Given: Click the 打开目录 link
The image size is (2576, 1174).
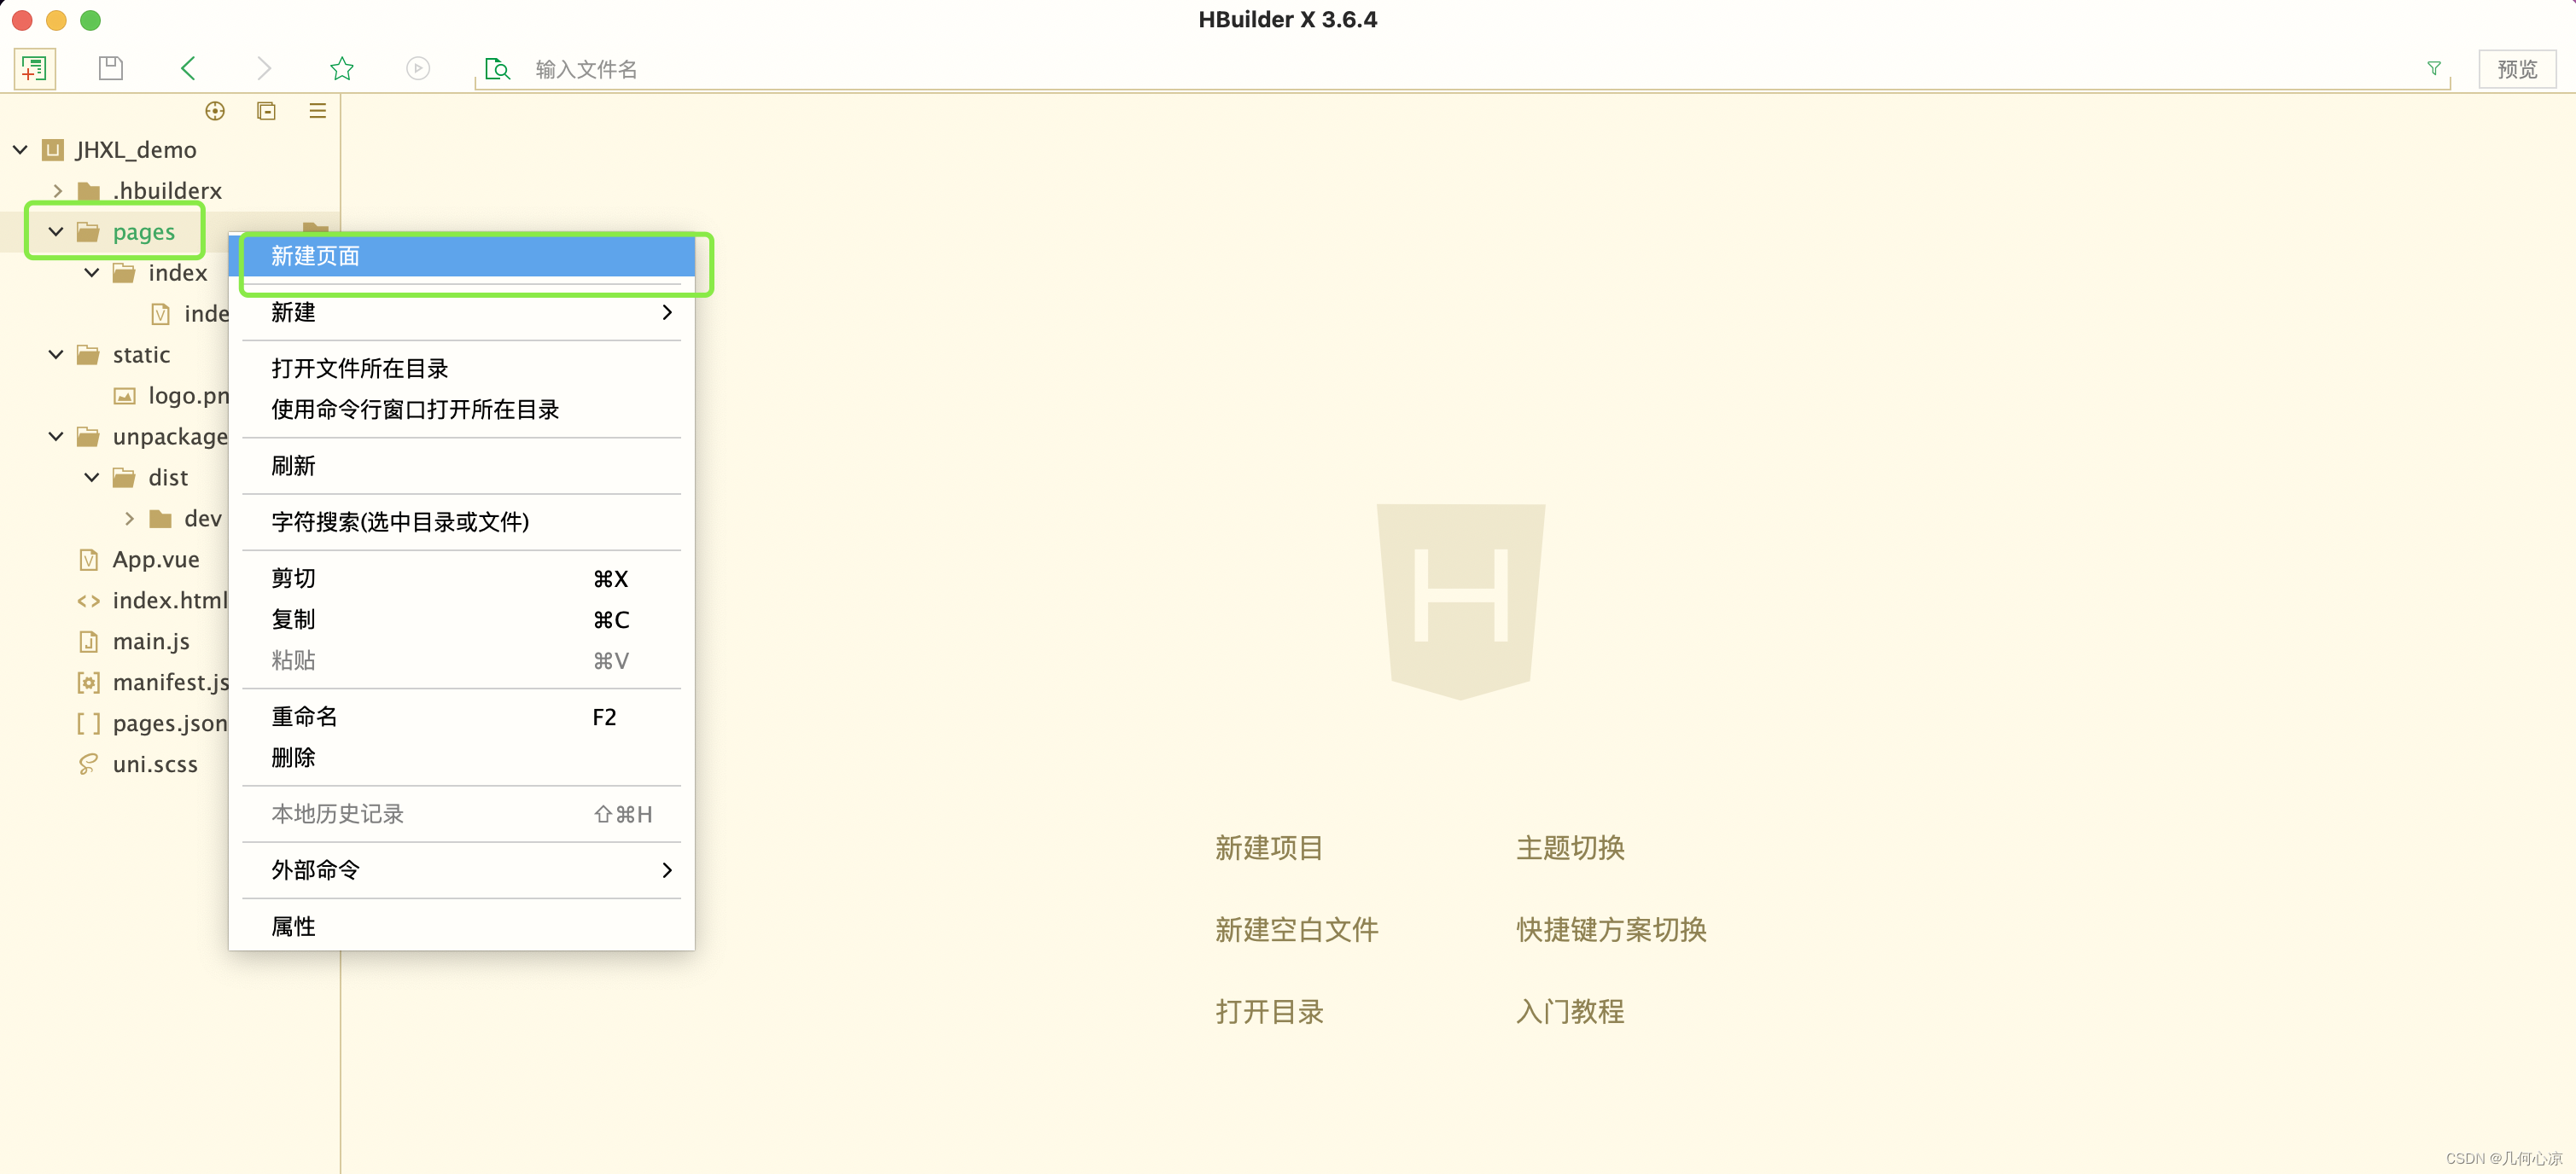Looking at the screenshot, I should click(x=1269, y=1012).
